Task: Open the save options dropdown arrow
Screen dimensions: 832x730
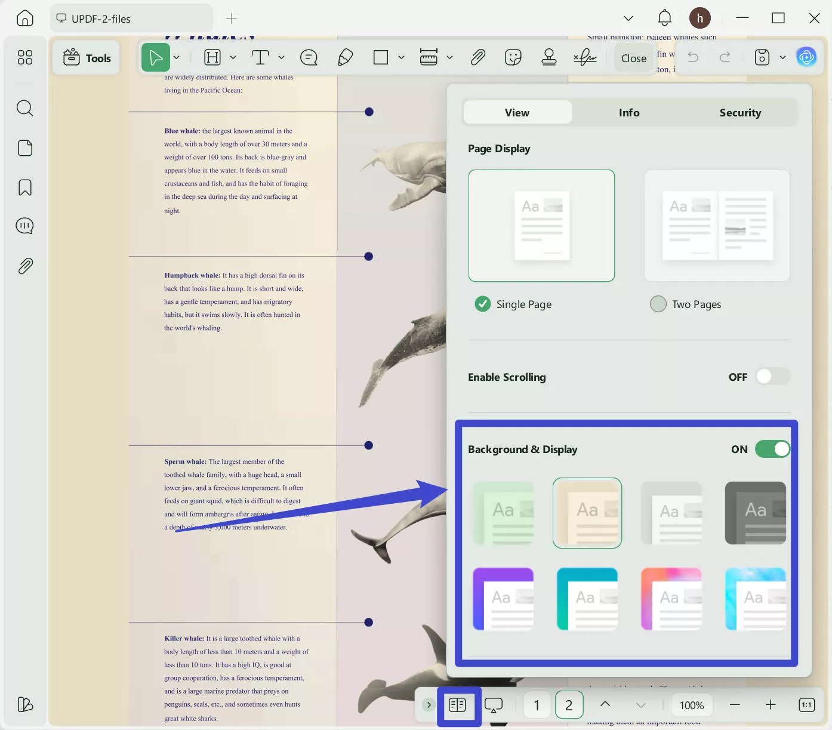Action: [x=782, y=57]
